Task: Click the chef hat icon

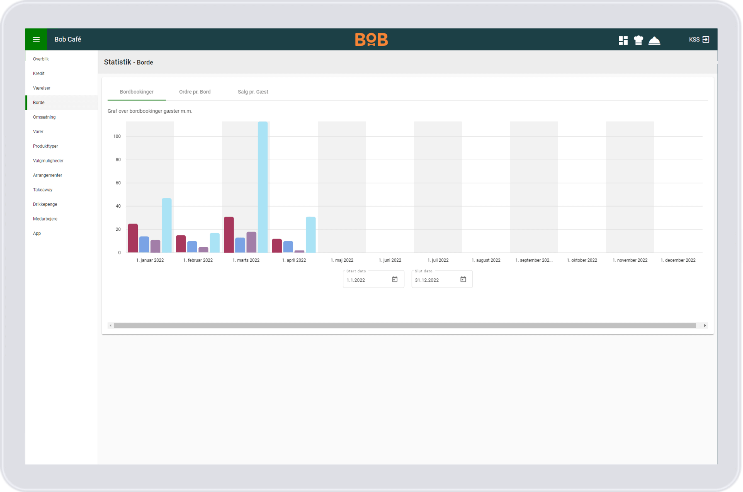Action: [x=638, y=40]
